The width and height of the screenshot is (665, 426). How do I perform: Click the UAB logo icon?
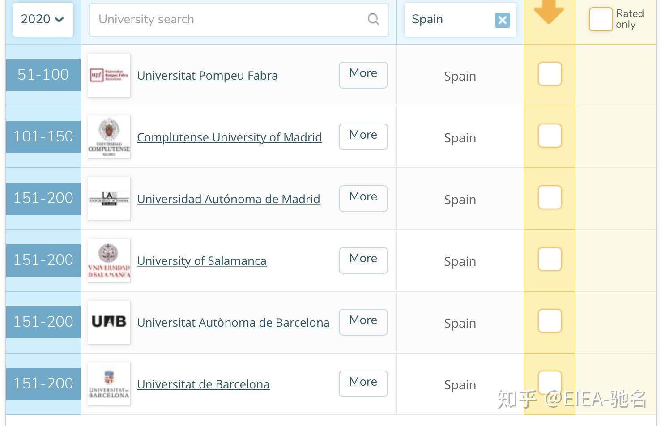tap(109, 322)
